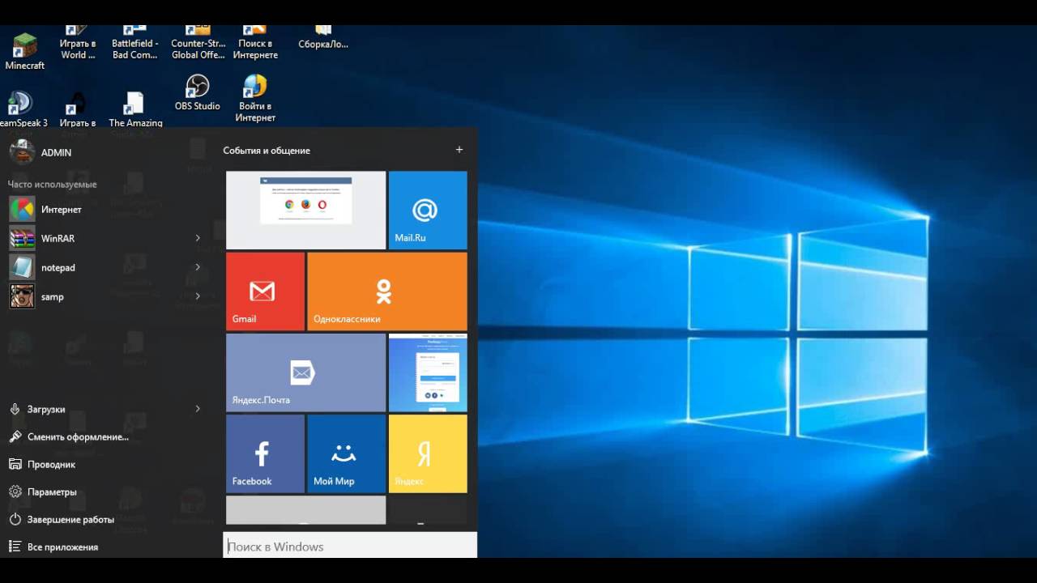Open 'СборкаЛо...' desktop shortcut

(323, 39)
